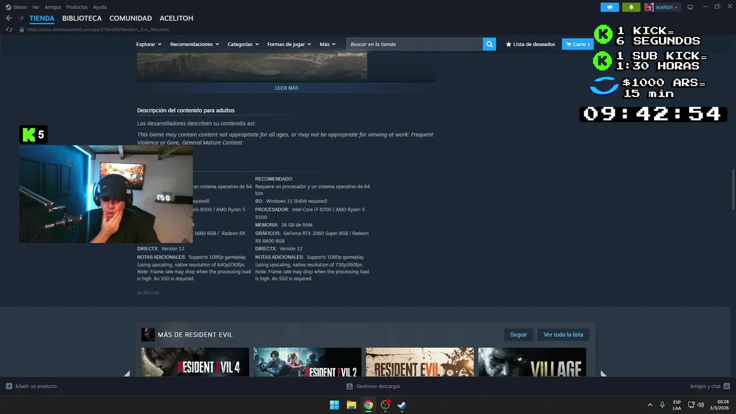
Task: Open the Steam menu
Action: pyautogui.click(x=20, y=7)
